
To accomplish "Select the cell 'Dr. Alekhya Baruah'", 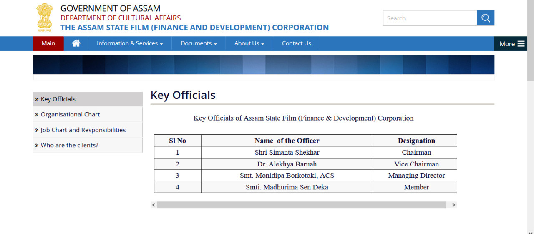I will 287,164.
